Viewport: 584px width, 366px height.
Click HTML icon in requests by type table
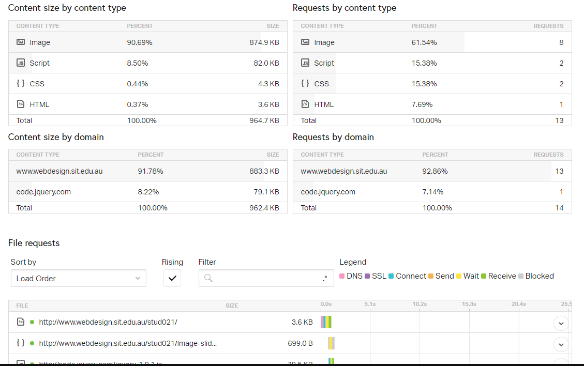tap(305, 104)
